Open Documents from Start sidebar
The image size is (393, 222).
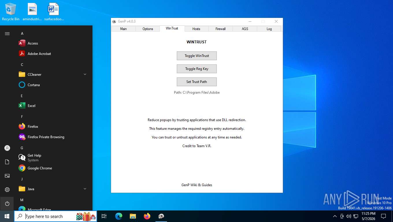pos(7,162)
